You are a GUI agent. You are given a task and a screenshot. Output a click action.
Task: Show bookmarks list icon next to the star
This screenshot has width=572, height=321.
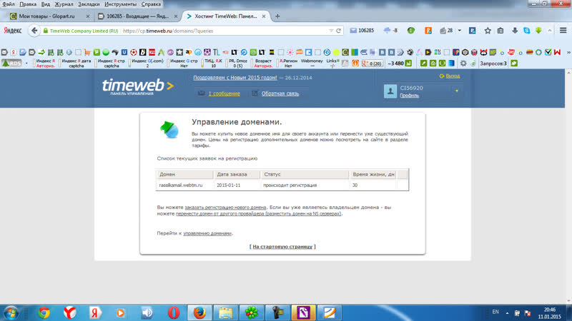(500, 31)
